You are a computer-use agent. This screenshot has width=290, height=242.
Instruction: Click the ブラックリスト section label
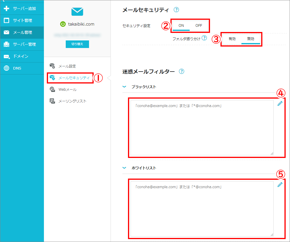pyautogui.click(x=144, y=87)
